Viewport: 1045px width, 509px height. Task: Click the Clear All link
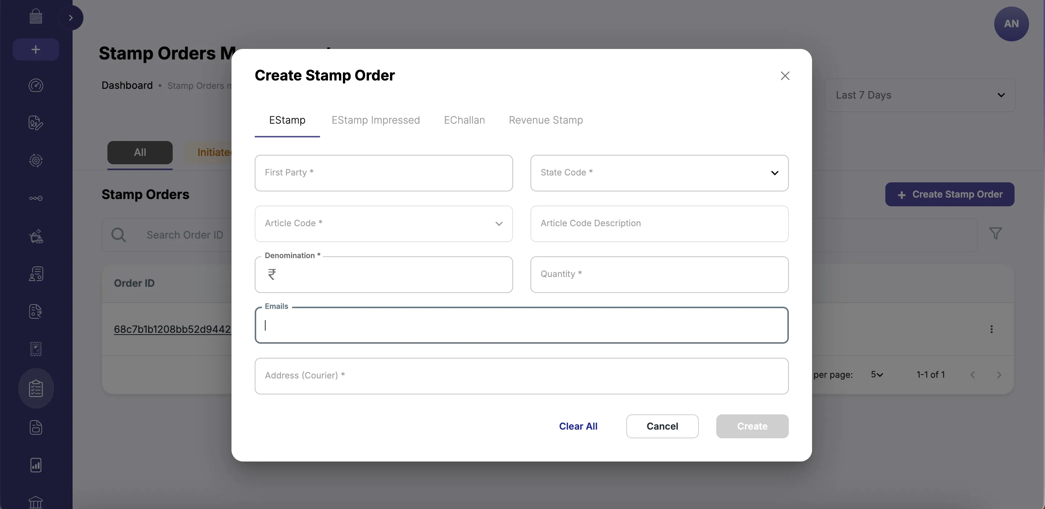click(x=578, y=426)
